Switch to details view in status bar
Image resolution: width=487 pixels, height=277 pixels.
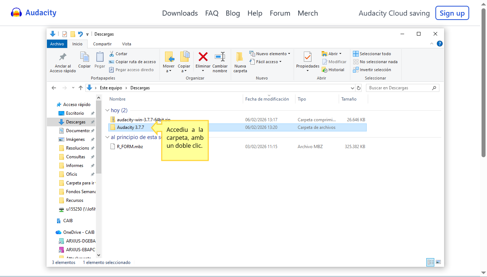pos(431,262)
